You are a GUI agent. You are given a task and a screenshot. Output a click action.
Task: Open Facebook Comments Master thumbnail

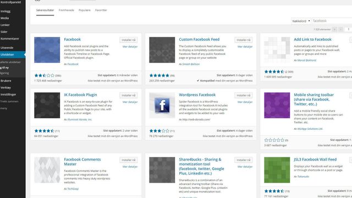tap(47, 170)
